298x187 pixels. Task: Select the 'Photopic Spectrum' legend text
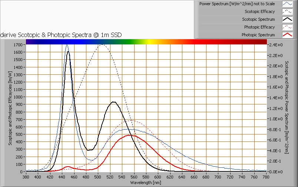(258, 35)
